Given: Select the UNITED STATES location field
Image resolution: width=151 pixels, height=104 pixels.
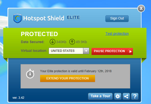Looking at the screenshot, I should 69,51.
